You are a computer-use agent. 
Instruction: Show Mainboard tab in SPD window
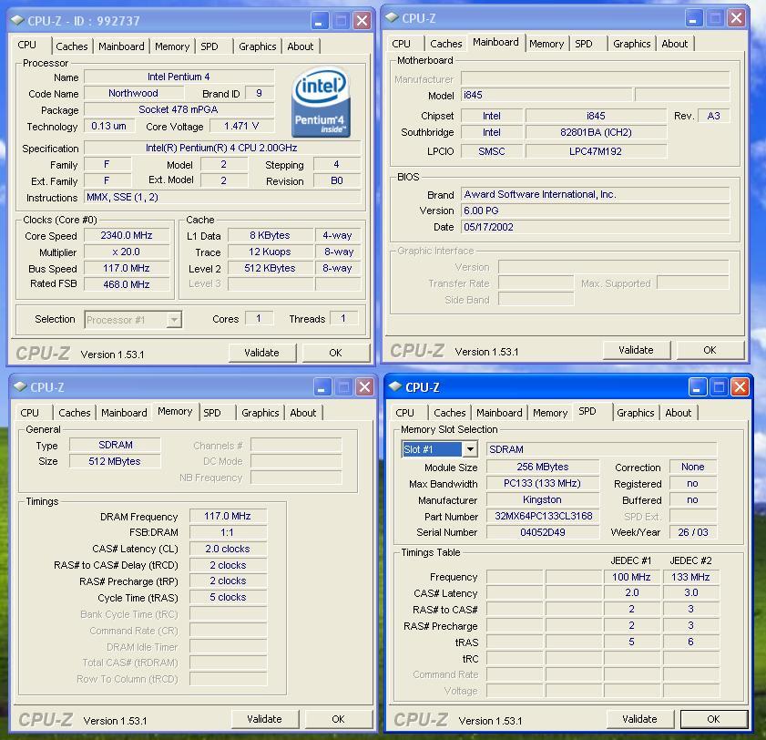(499, 413)
